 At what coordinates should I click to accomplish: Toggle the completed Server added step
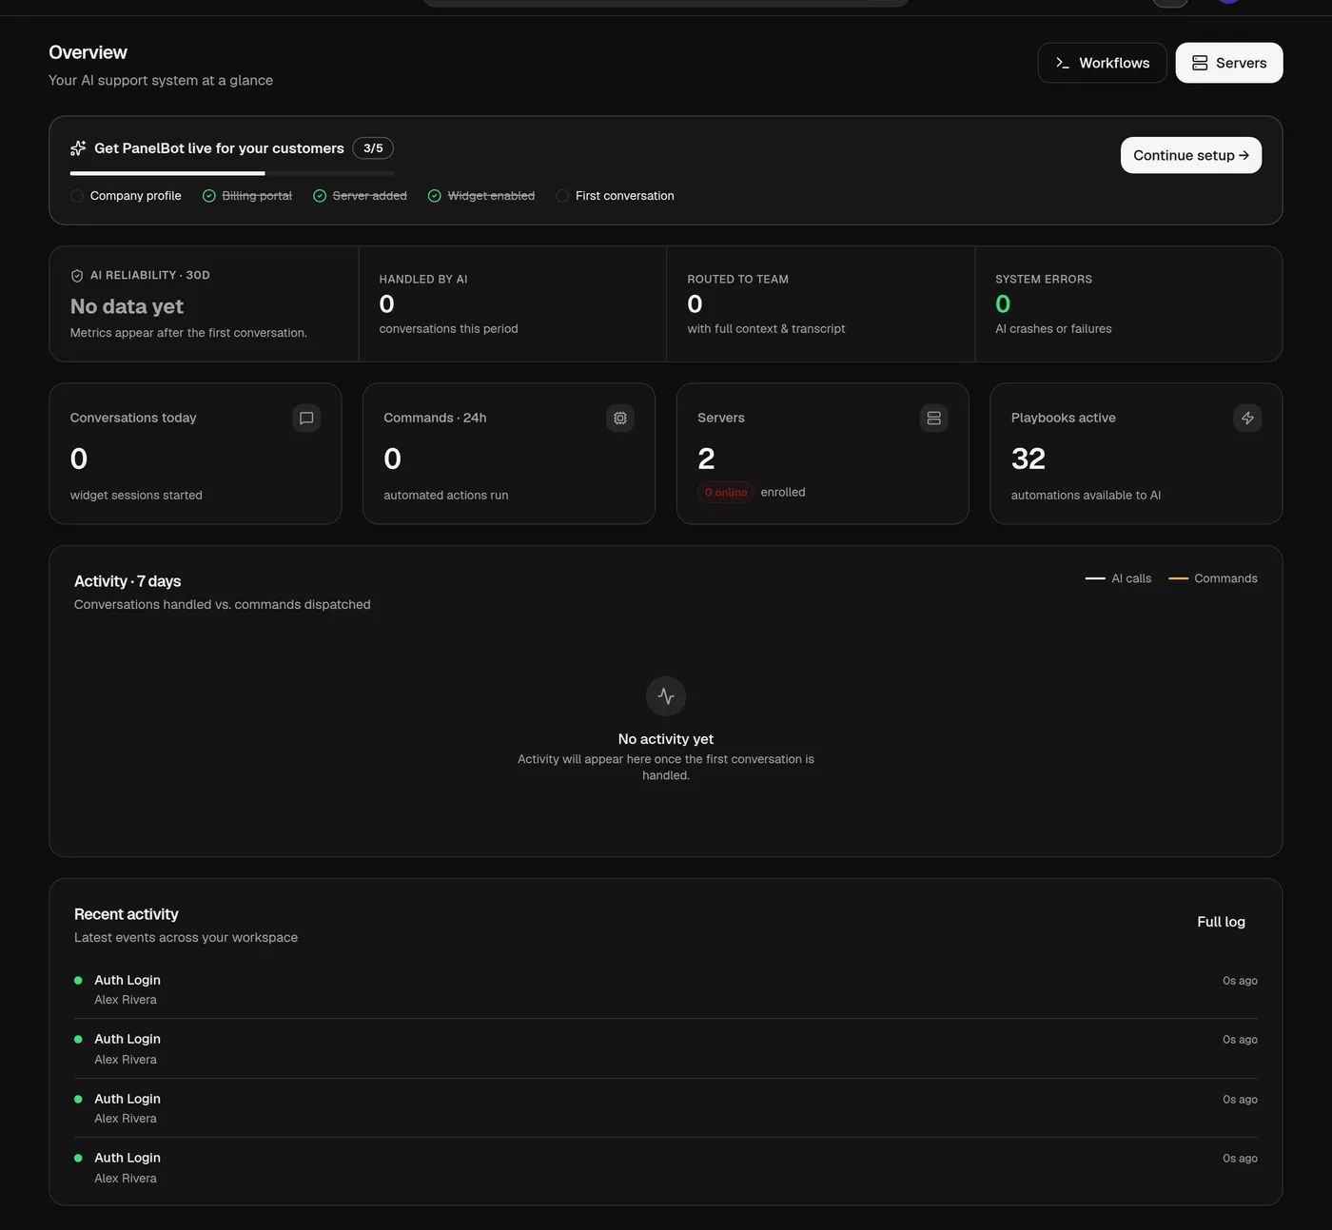(x=360, y=196)
